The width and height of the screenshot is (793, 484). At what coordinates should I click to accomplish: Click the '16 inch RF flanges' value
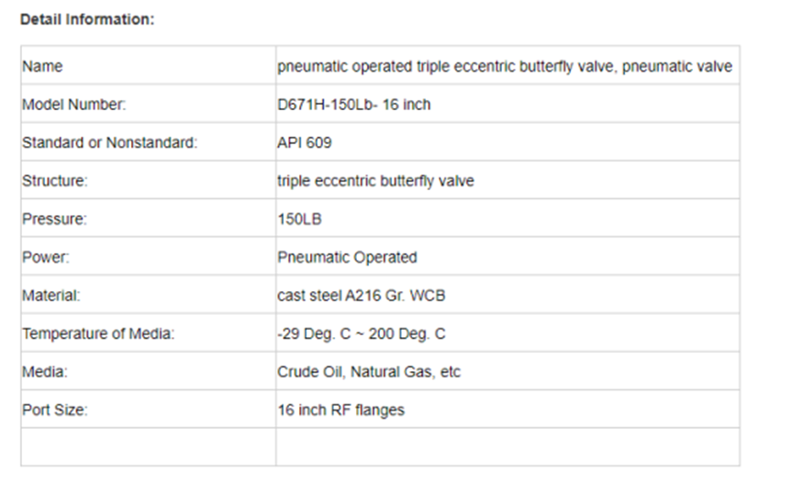341,411
